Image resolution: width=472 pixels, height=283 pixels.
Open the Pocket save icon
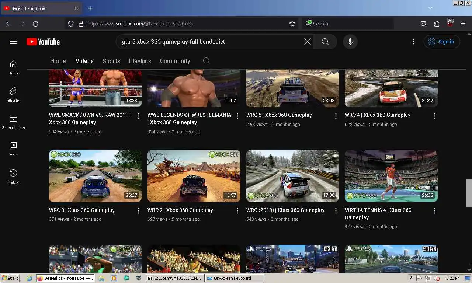click(423, 24)
